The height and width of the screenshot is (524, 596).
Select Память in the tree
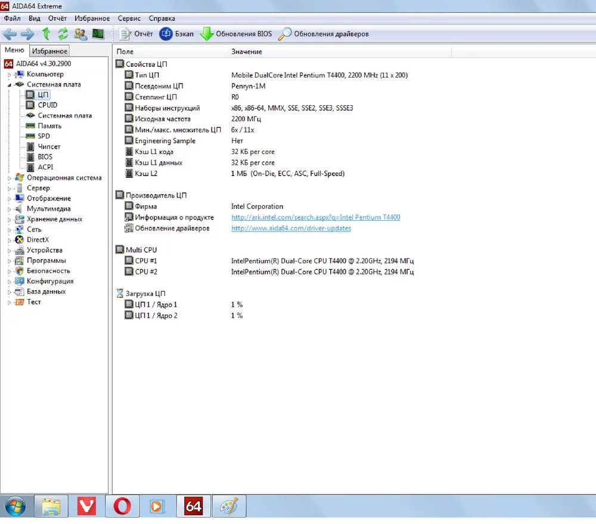click(x=49, y=126)
